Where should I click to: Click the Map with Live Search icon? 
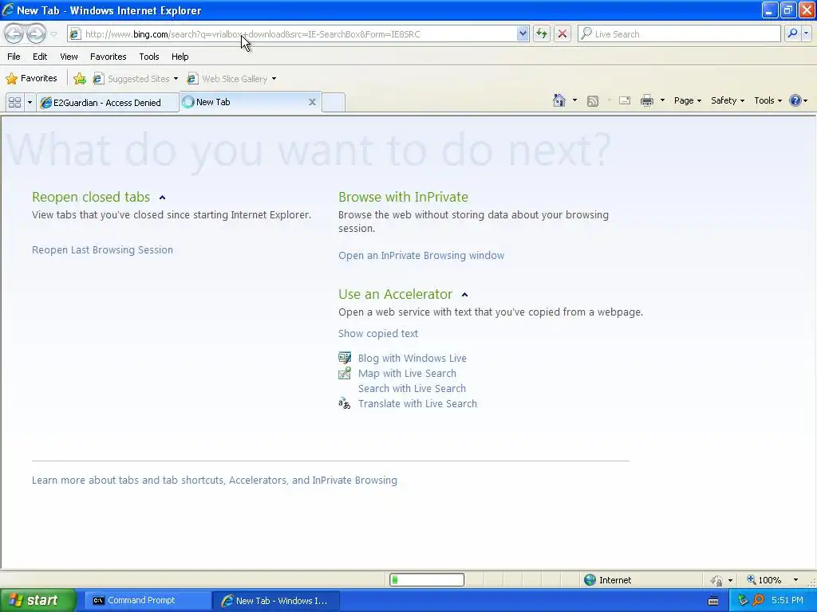(x=345, y=373)
